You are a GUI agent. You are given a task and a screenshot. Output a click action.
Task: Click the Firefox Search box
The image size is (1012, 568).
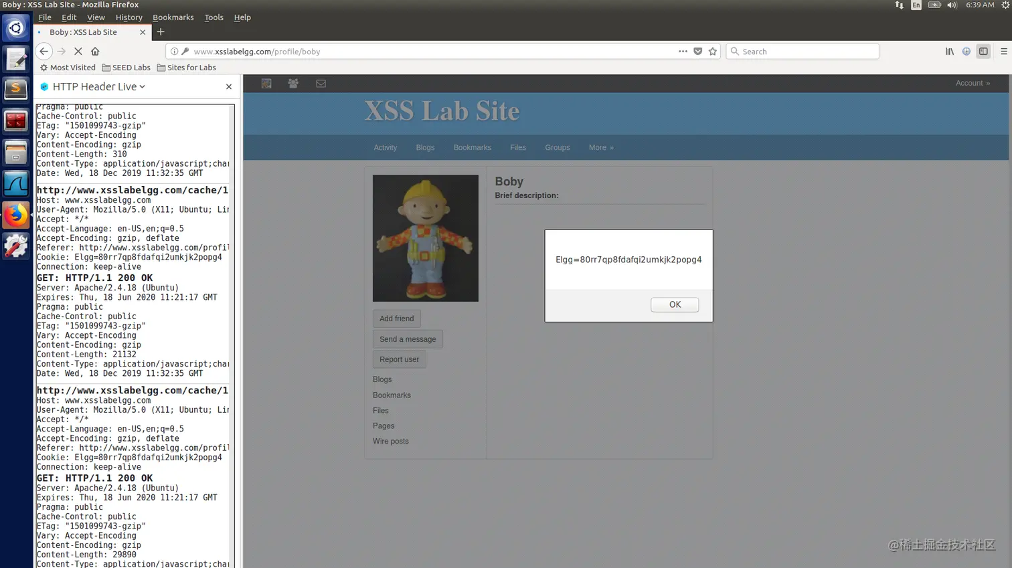(x=802, y=52)
